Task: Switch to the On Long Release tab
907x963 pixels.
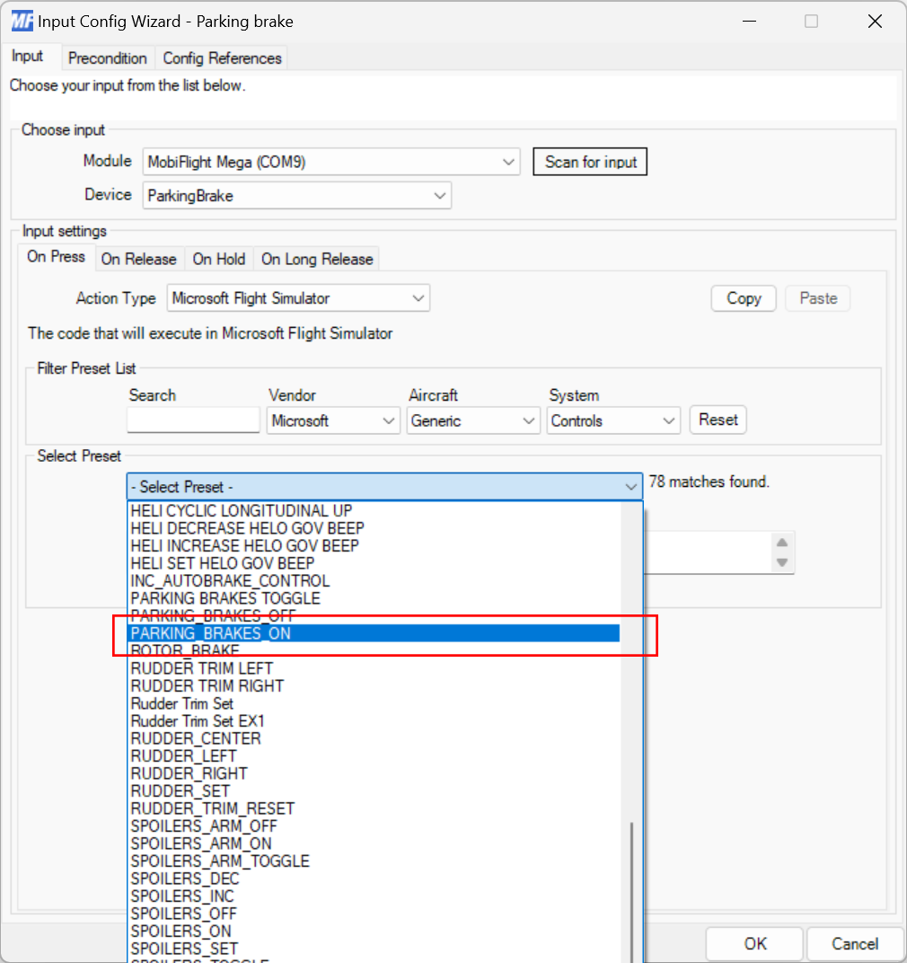Action: pyautogui.click(x=316, y=259)
